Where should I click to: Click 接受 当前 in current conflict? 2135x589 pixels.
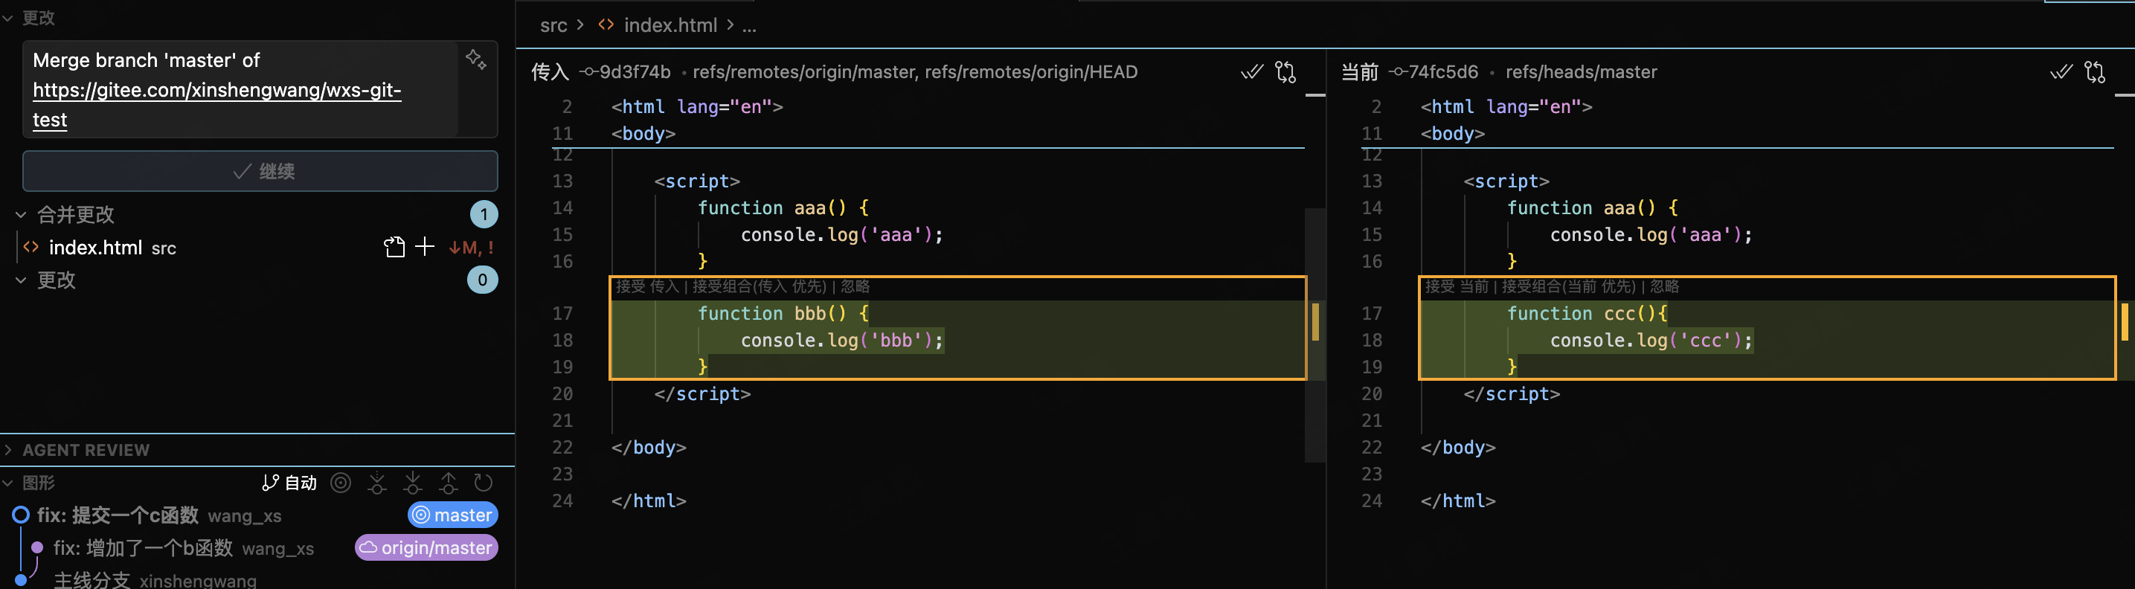pos(1457,286)
